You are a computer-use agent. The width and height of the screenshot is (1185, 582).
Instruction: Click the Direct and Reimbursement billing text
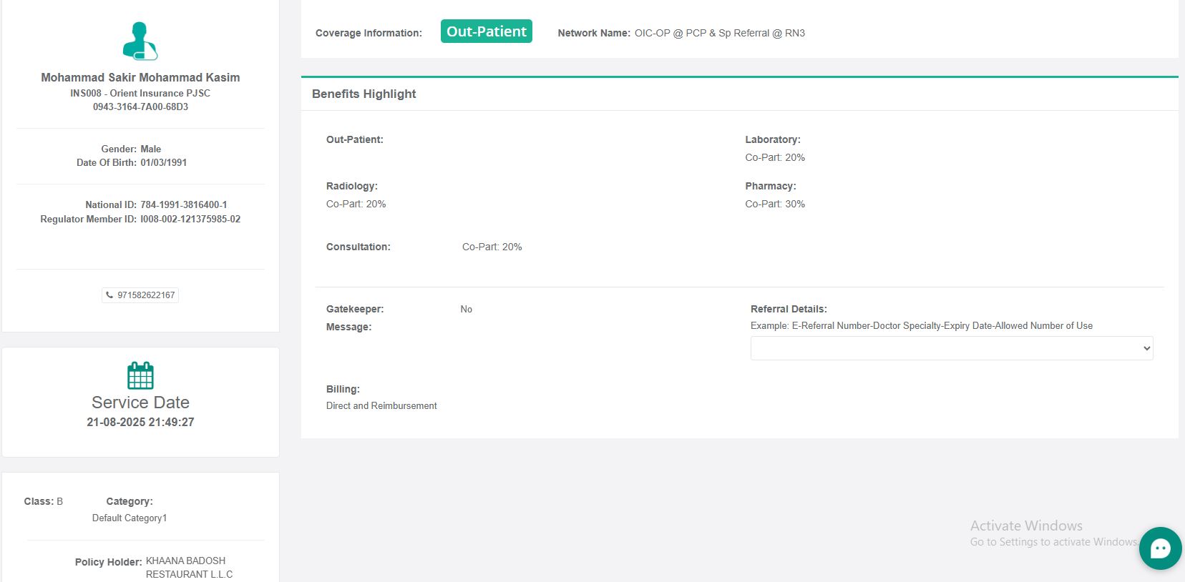point(381,405)
